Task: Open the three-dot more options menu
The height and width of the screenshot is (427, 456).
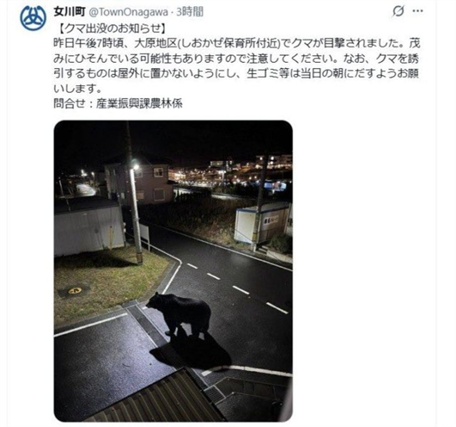Action: [x=418, y=11]
